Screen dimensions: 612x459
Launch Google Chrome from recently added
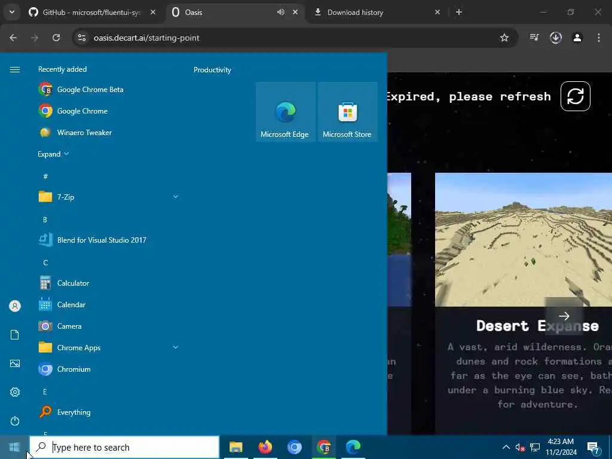coord(74,111)
